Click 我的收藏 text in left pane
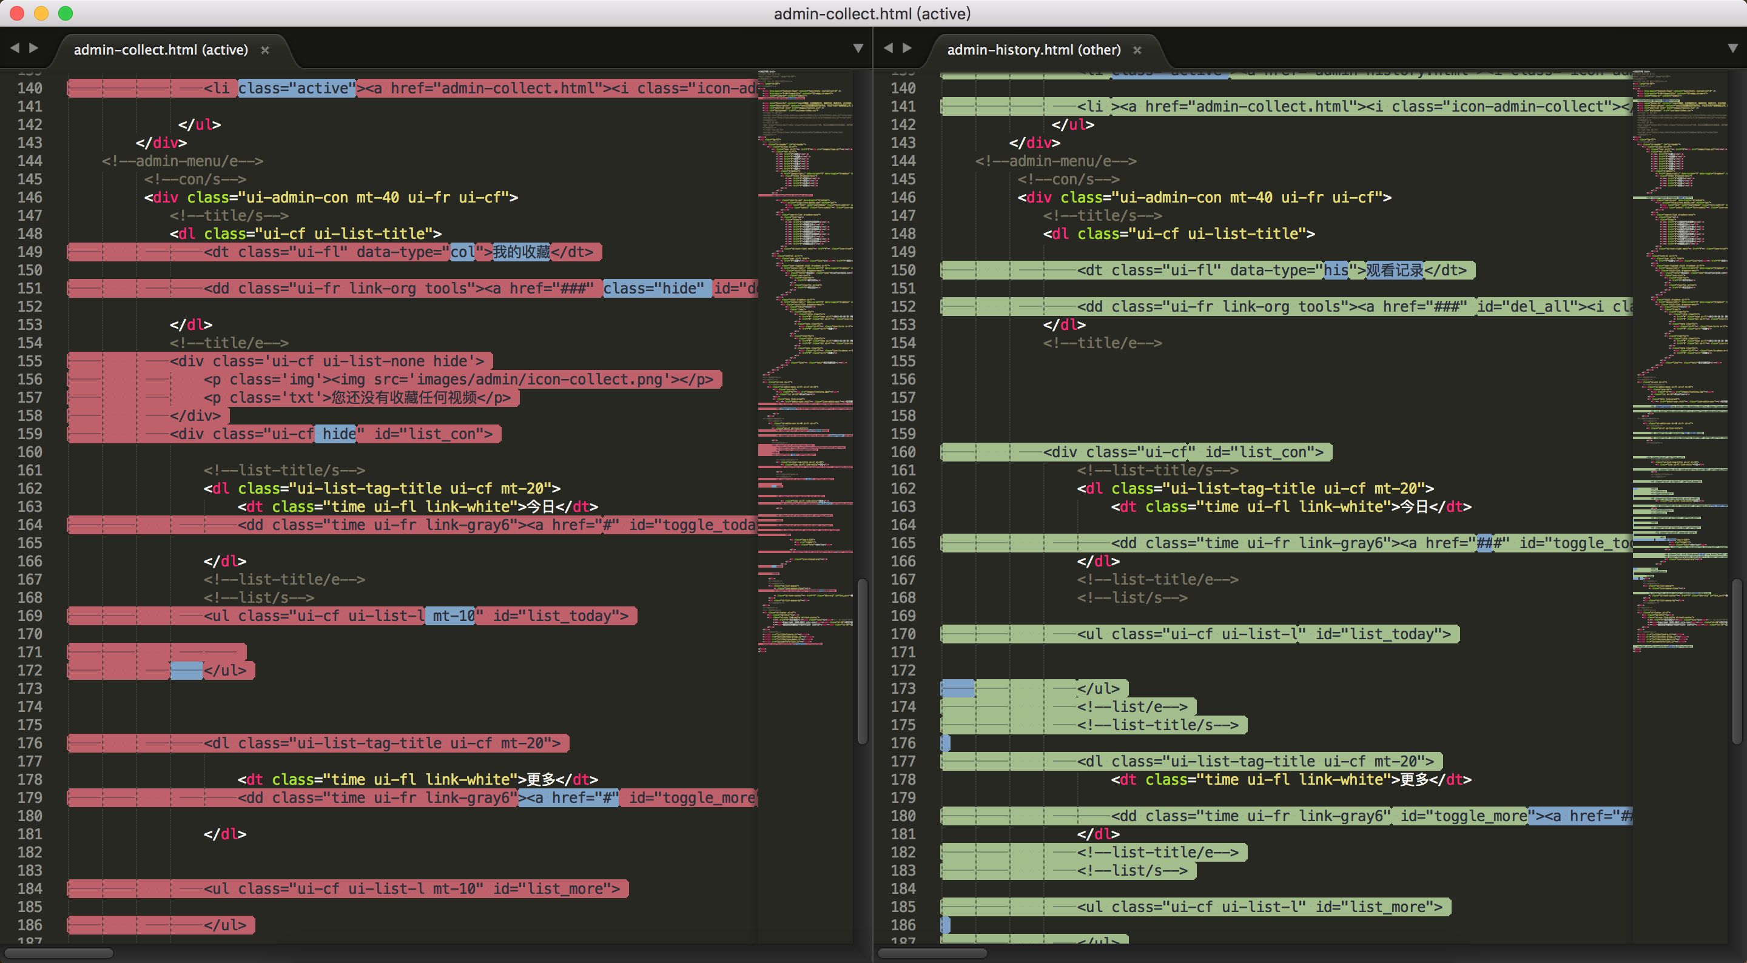Image resolution: width=1747 pixels, height=963 pixels. click(521, 252)
